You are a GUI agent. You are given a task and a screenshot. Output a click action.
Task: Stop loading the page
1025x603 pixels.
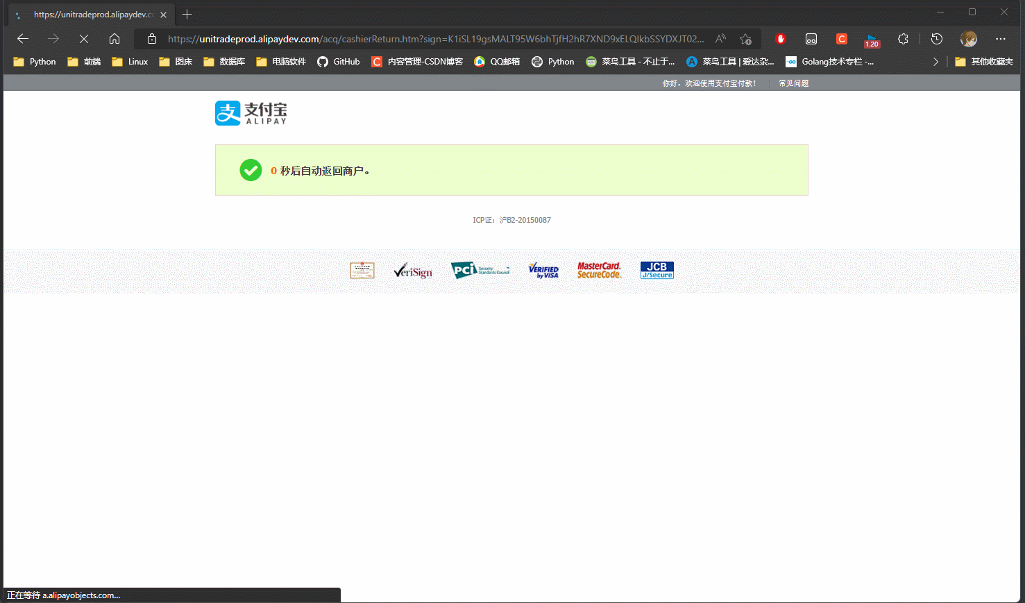(x=84, y=39)
